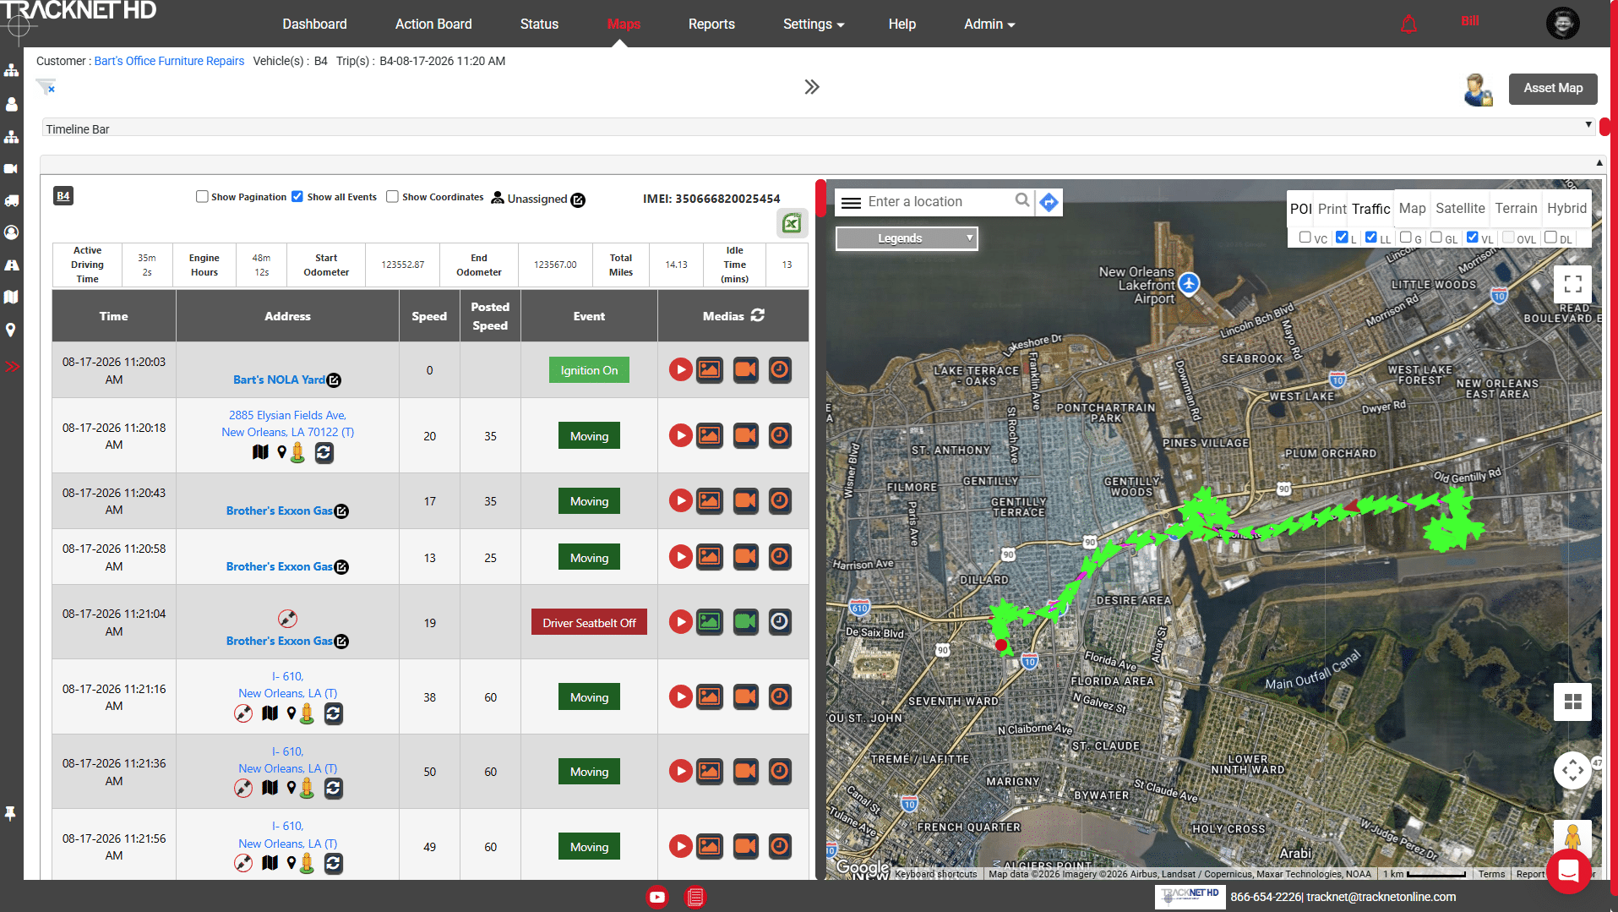
Task: Uncheck the L map layer checkbox
Action: tap(1342, 238)
